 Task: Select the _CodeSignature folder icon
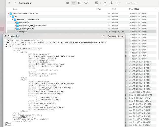pos(17,28)
